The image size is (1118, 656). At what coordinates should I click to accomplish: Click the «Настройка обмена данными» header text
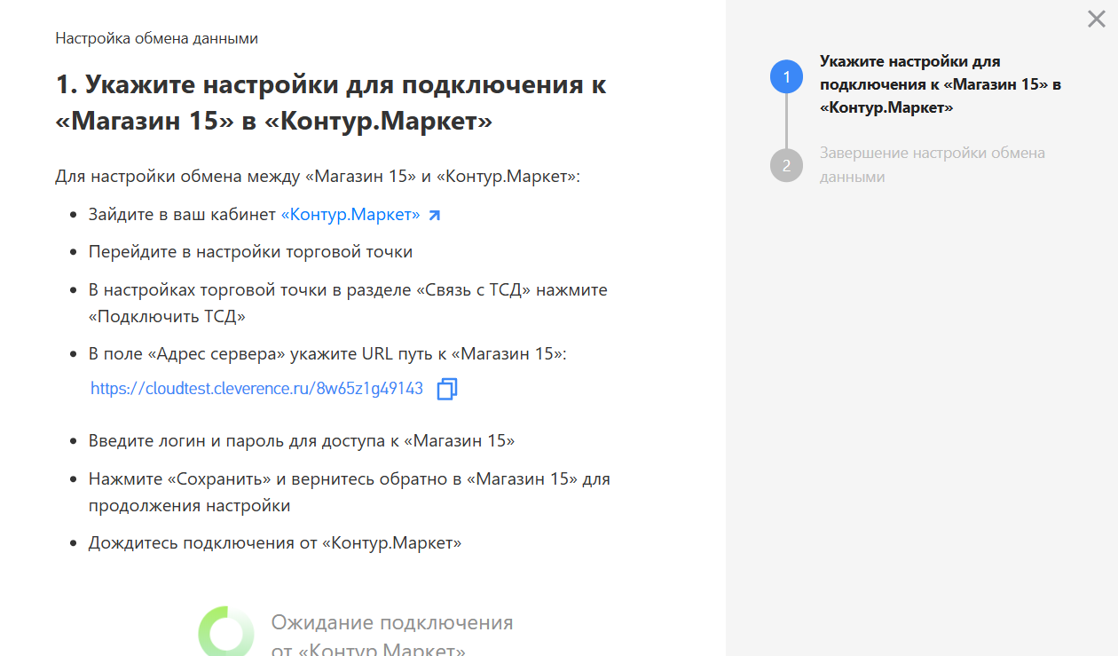(x=157, y=38)
